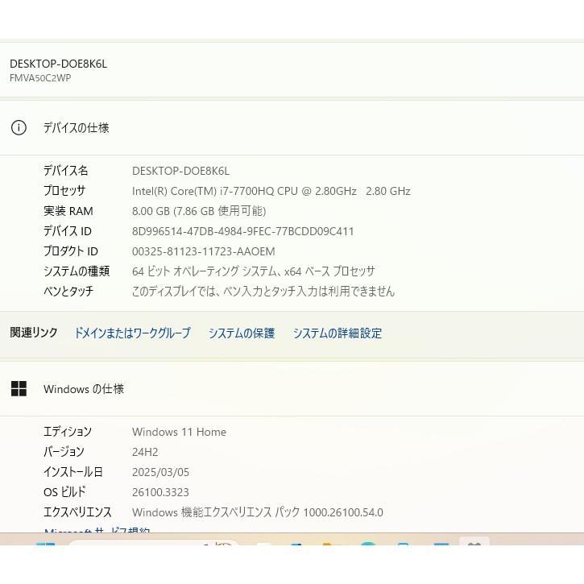Click the OS ビルド label
This screenshot has width=584, height=584.
[x=64, y=492]
